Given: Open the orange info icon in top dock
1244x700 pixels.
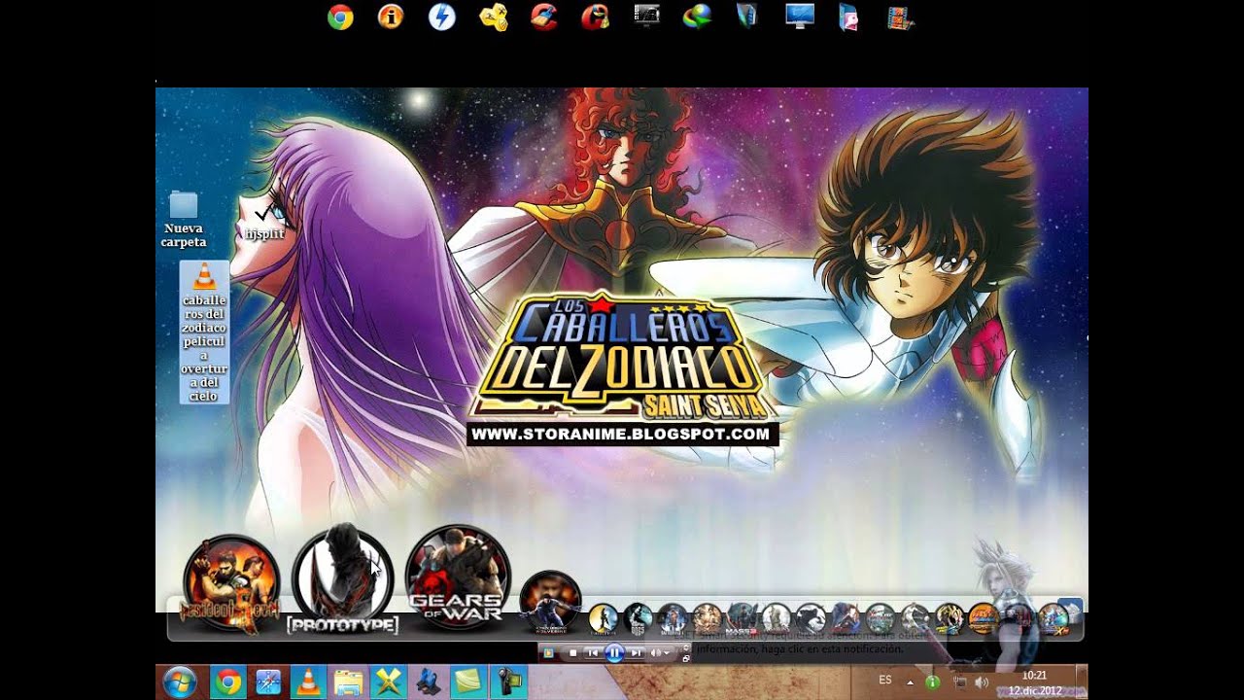Looking at the screenshot, I should pyautogui.click(x=391, y=17).
